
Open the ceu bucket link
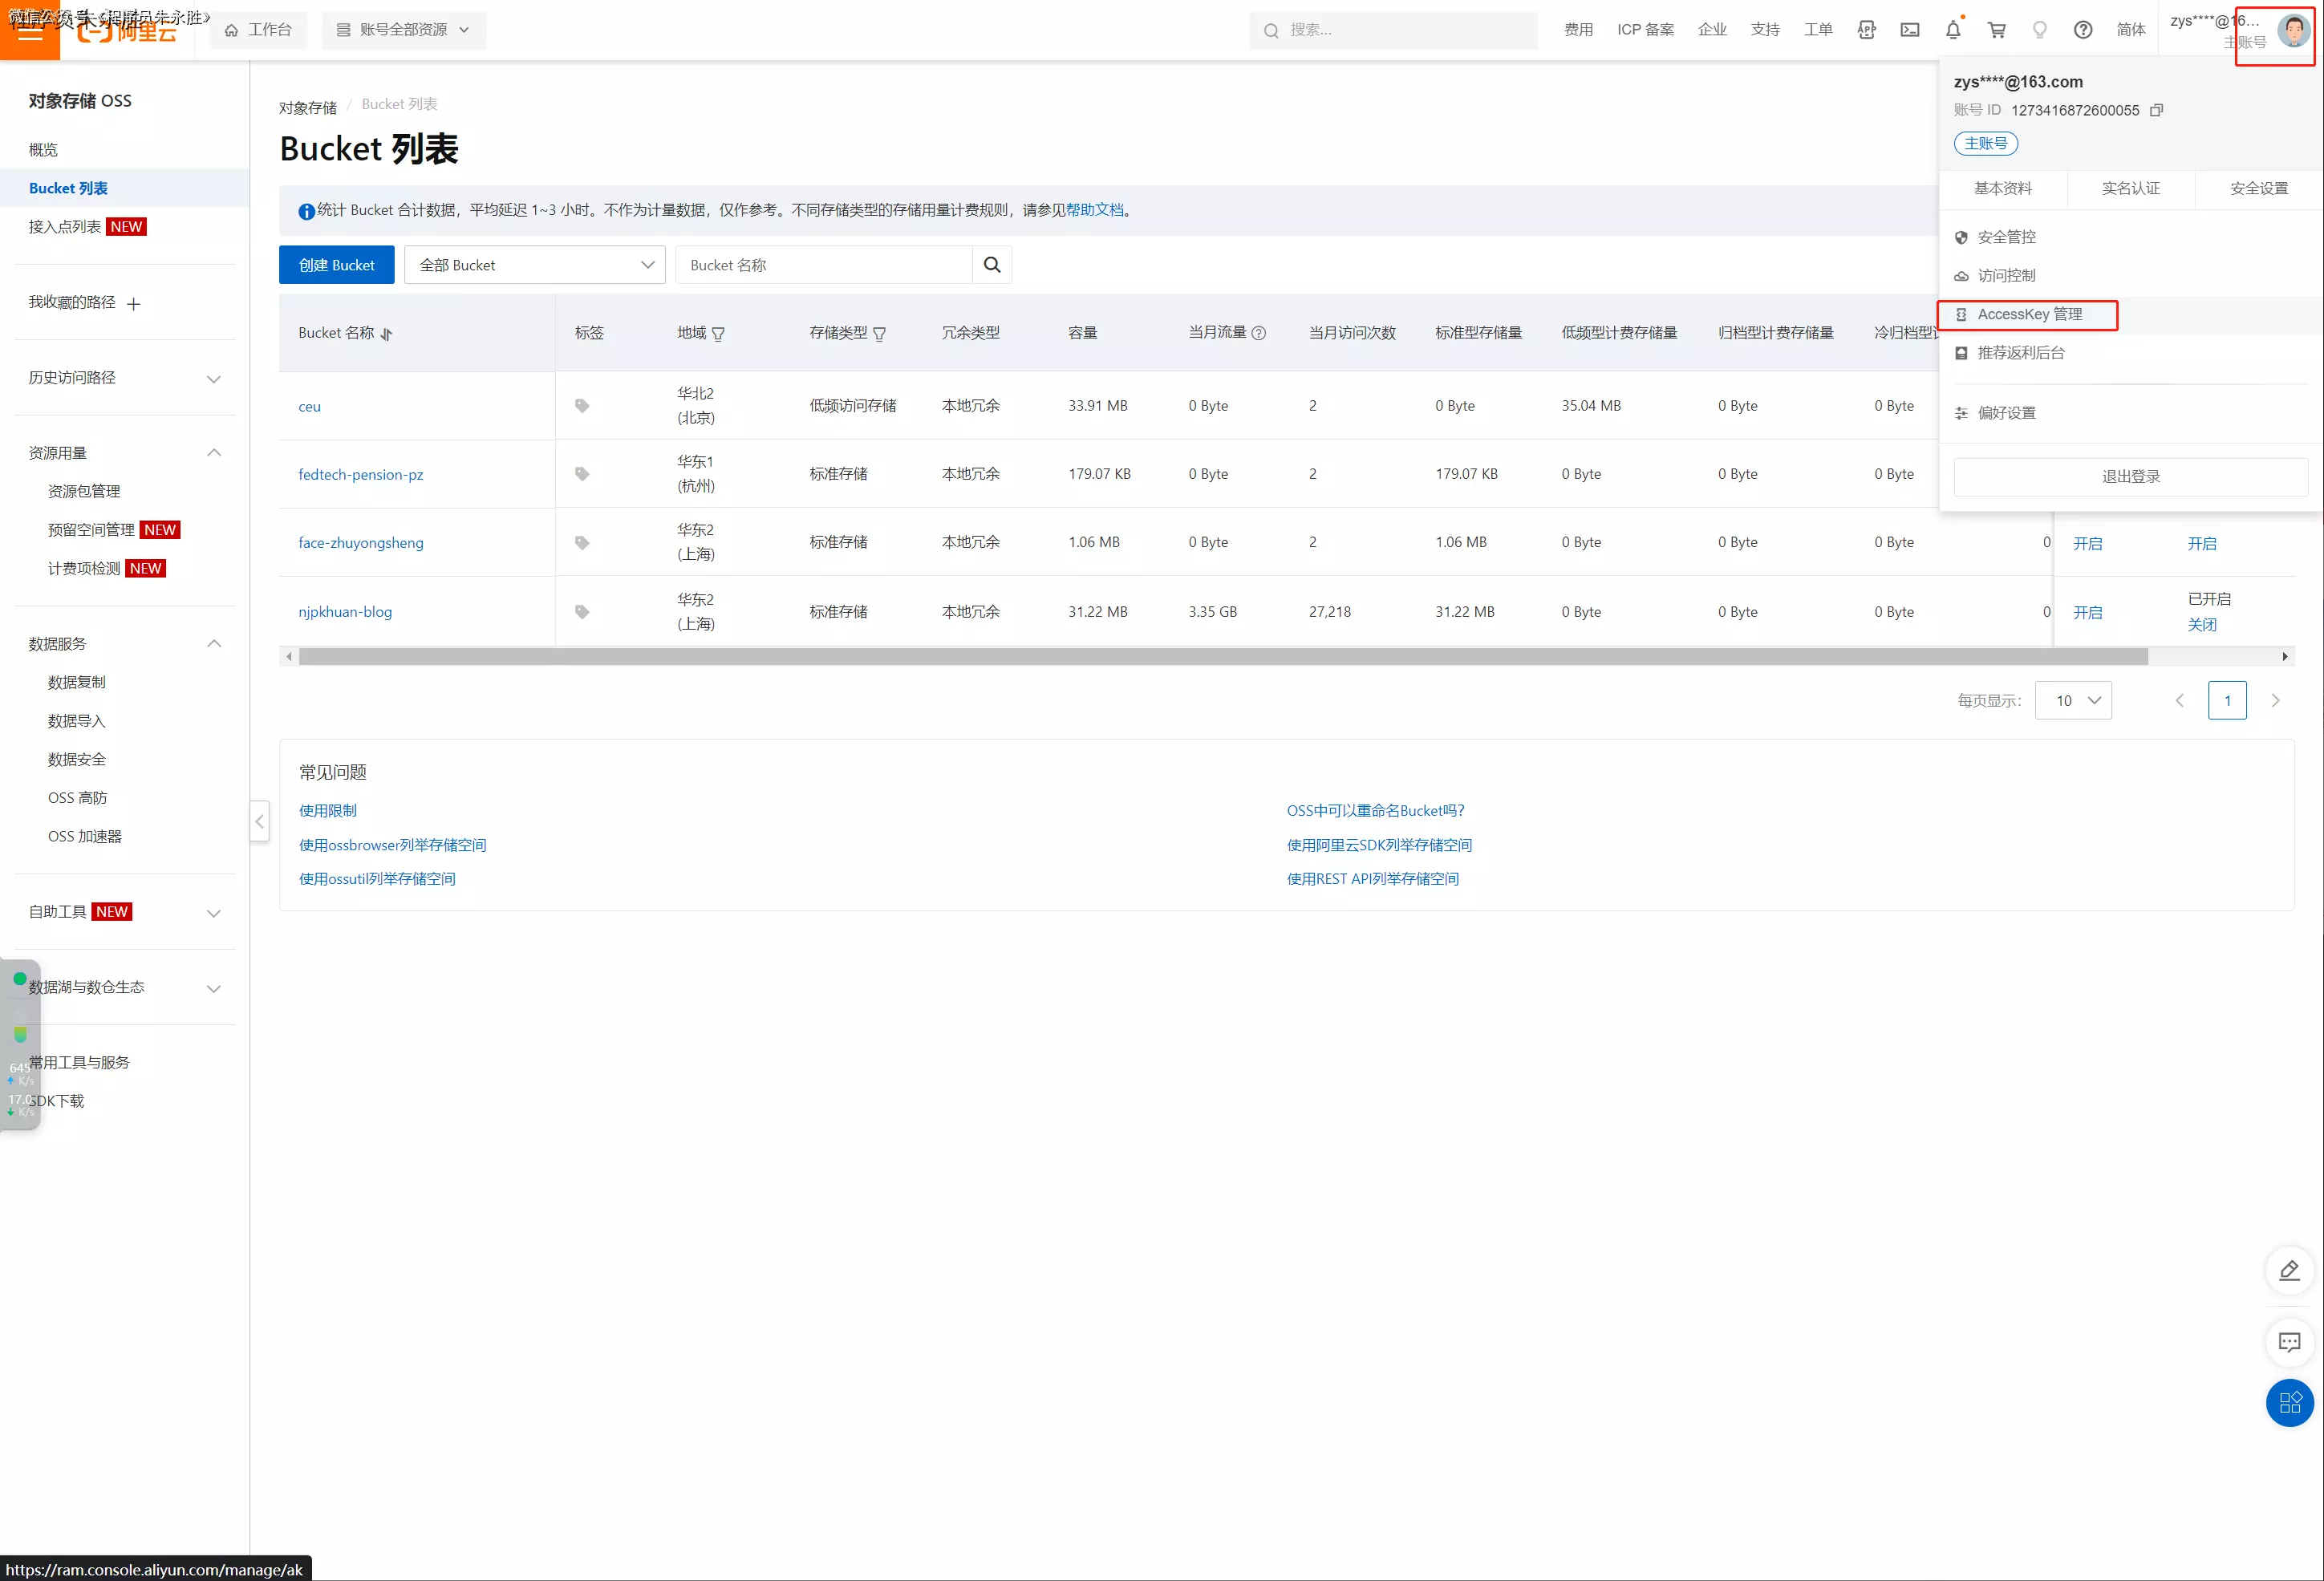(310, 407)
